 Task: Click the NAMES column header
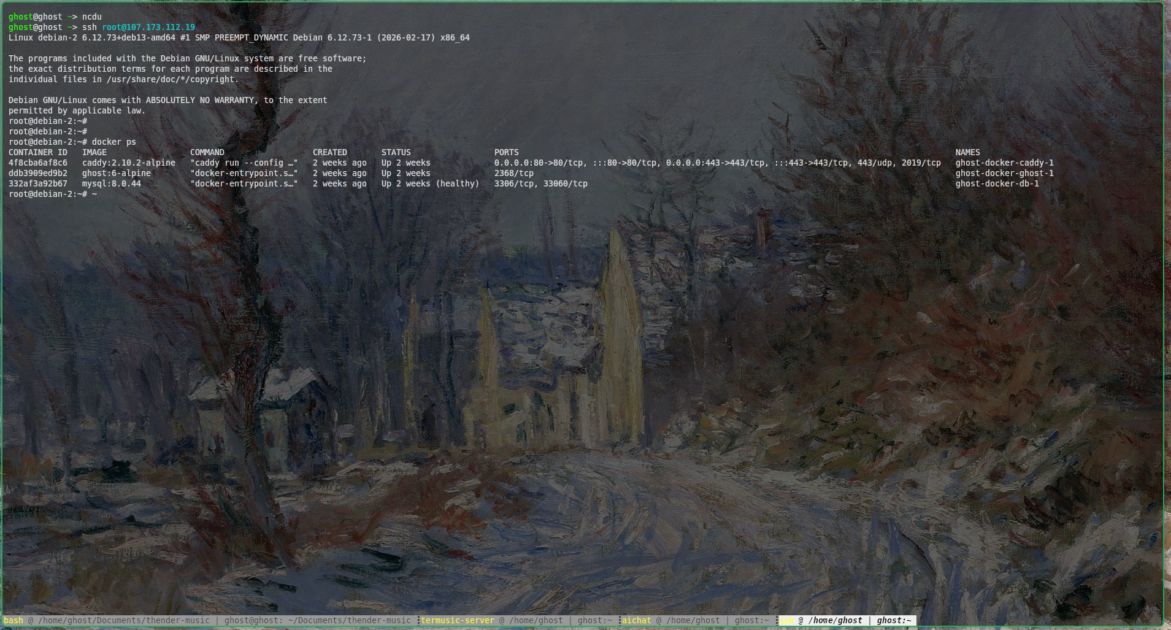(x=967, y=152)
